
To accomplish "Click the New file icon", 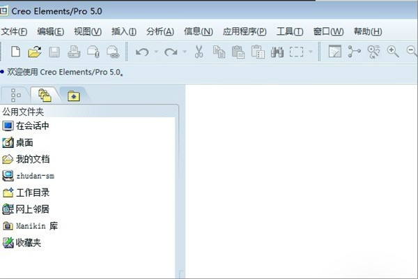I will tap(16, 51).
